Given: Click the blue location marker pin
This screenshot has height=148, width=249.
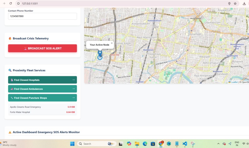Looking at the screenshot, I should [x=100, y=54].
